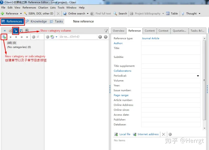209x150 pixels.
Task: Open the Help menu
Action: (82, 8)
